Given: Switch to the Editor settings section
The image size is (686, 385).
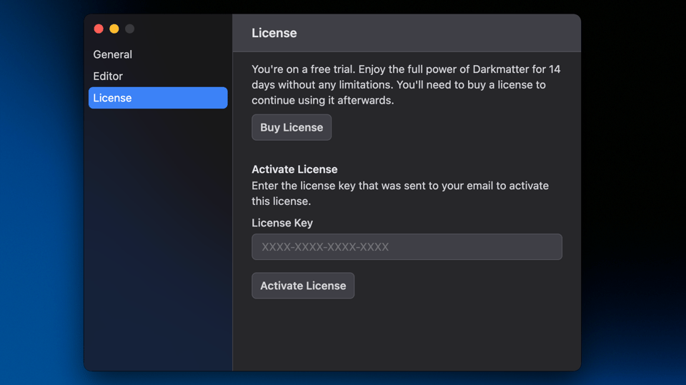Looking at the screenshot, I should pyautogui.click(x=108, y=76).
